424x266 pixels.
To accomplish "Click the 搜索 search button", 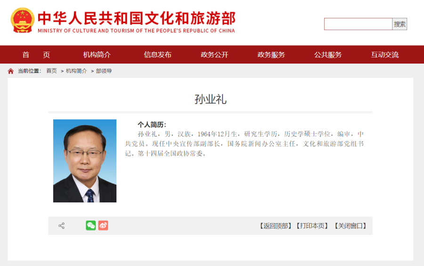I will click(x=400, y=24).
